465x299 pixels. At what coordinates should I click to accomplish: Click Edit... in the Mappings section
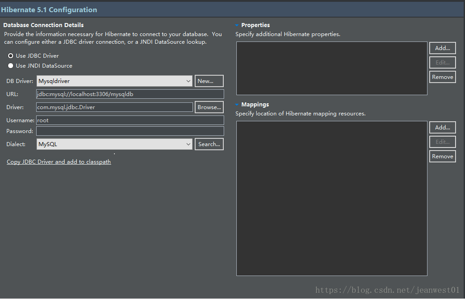[x=442, y=142]
